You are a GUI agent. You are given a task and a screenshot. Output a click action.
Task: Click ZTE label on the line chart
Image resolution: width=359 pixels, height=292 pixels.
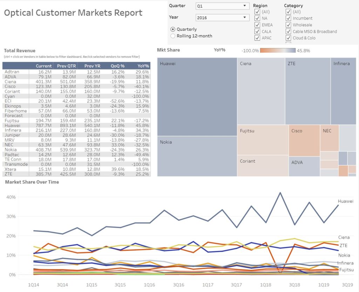click(344, 245)
